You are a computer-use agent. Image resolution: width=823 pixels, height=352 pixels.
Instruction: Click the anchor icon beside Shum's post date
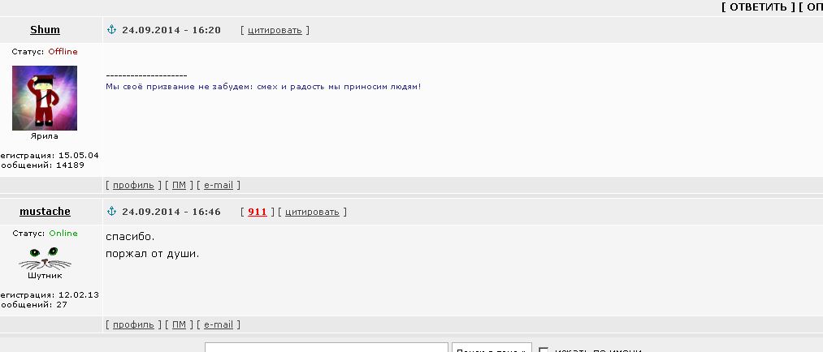coord(112,30)
